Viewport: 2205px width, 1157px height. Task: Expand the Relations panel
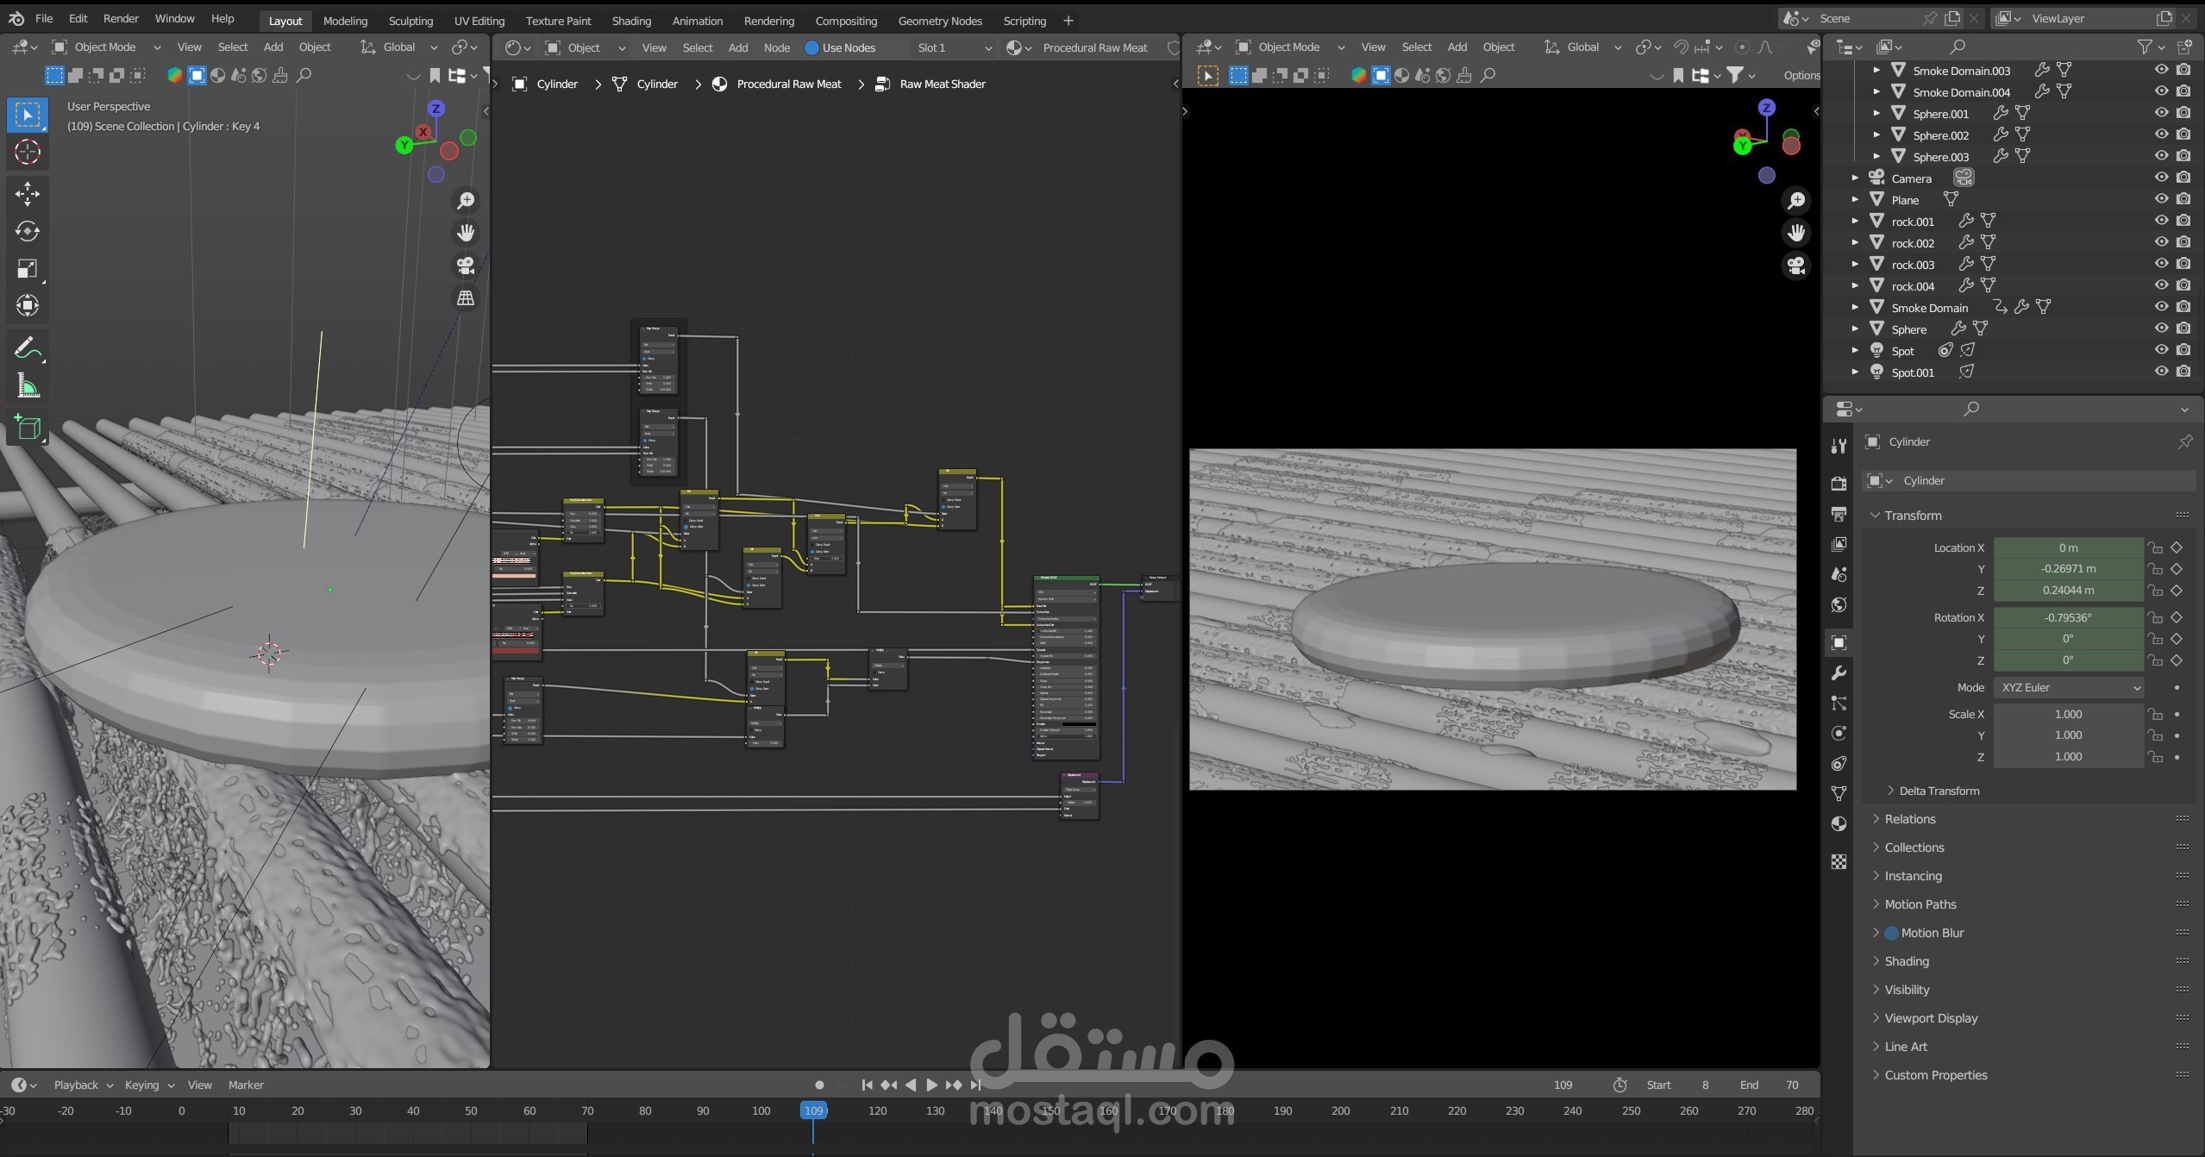click(x=1909, y=819)
